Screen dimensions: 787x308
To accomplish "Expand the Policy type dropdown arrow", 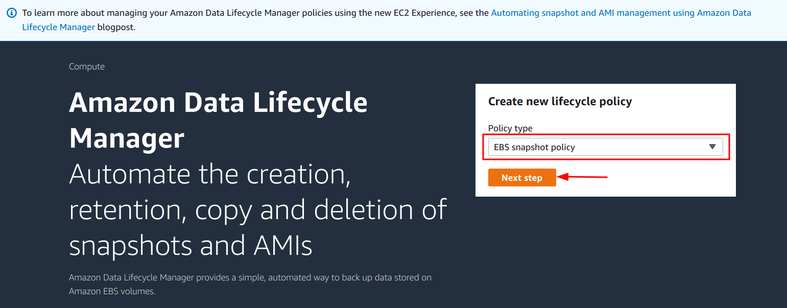I will point(713,147).
